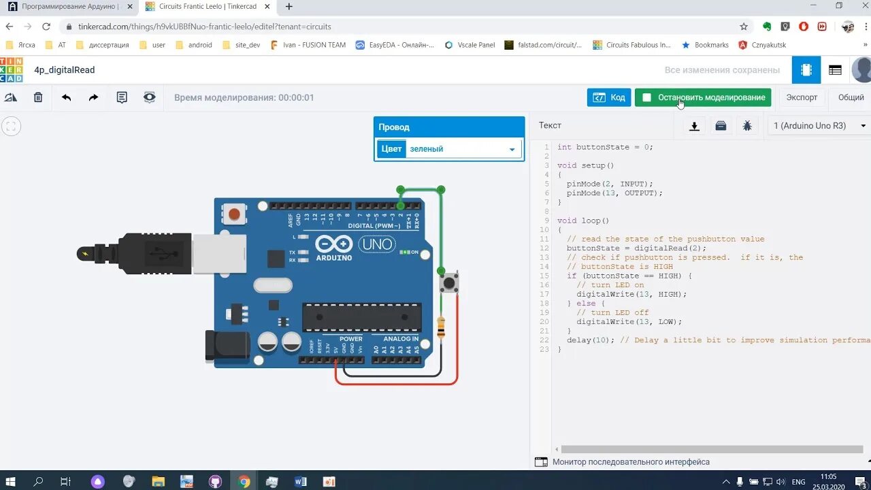Open the Arduino Uno R3 board selector

[x=819, y=126]
